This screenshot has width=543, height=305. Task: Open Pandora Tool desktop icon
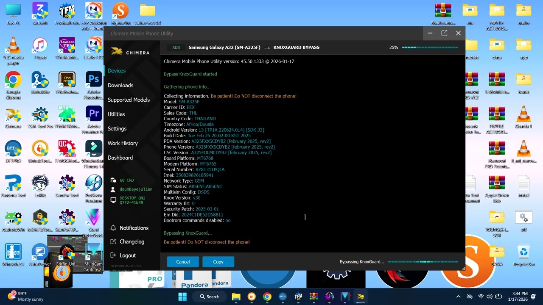click(x=13, y=186)
